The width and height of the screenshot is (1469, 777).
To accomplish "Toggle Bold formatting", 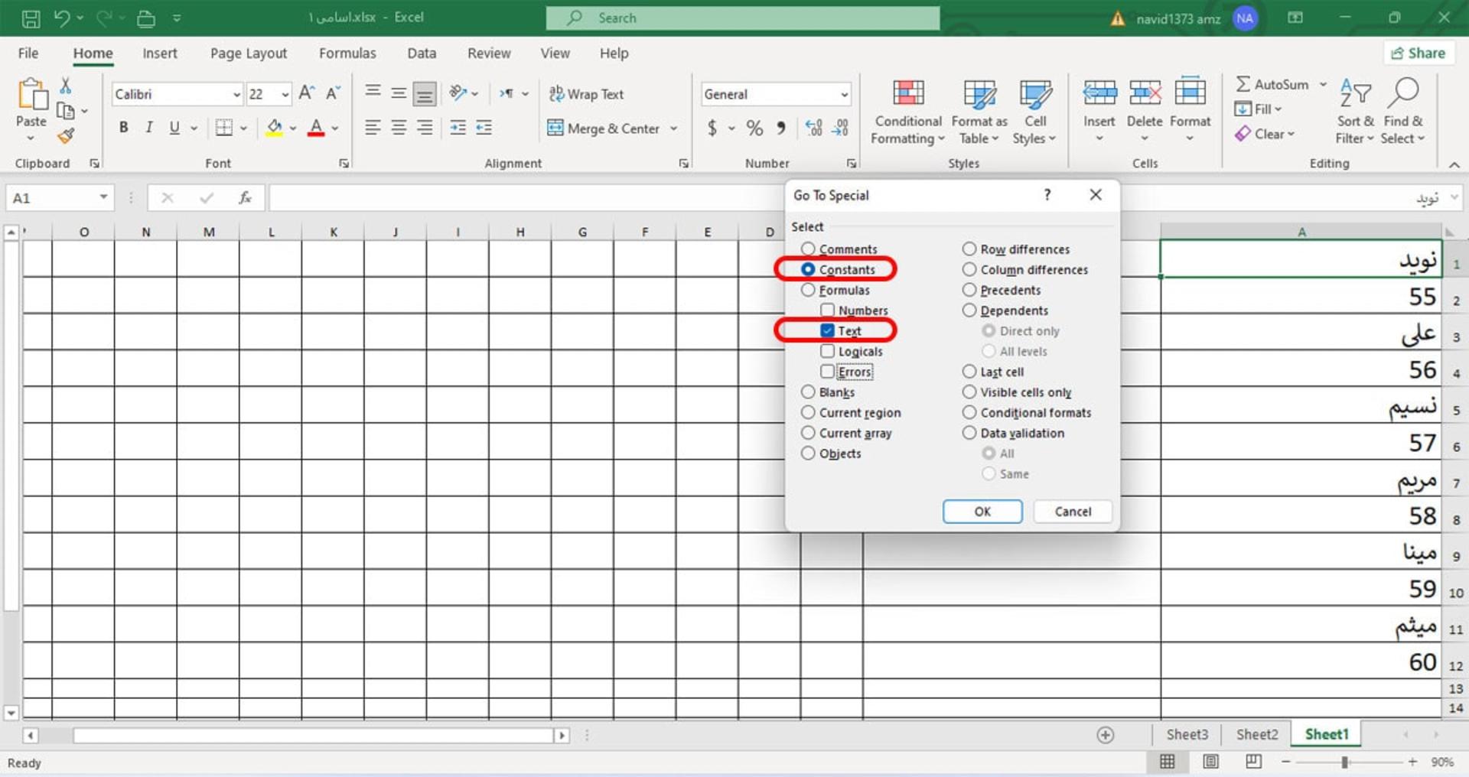I will pos(123,128).
